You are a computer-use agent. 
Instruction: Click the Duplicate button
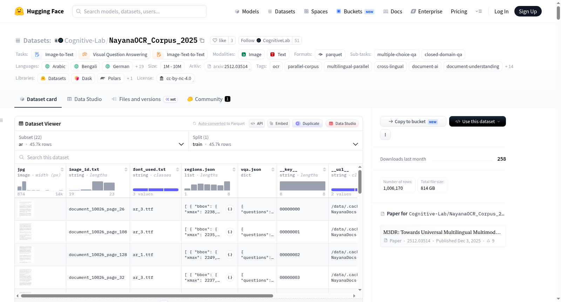point(307,123)
